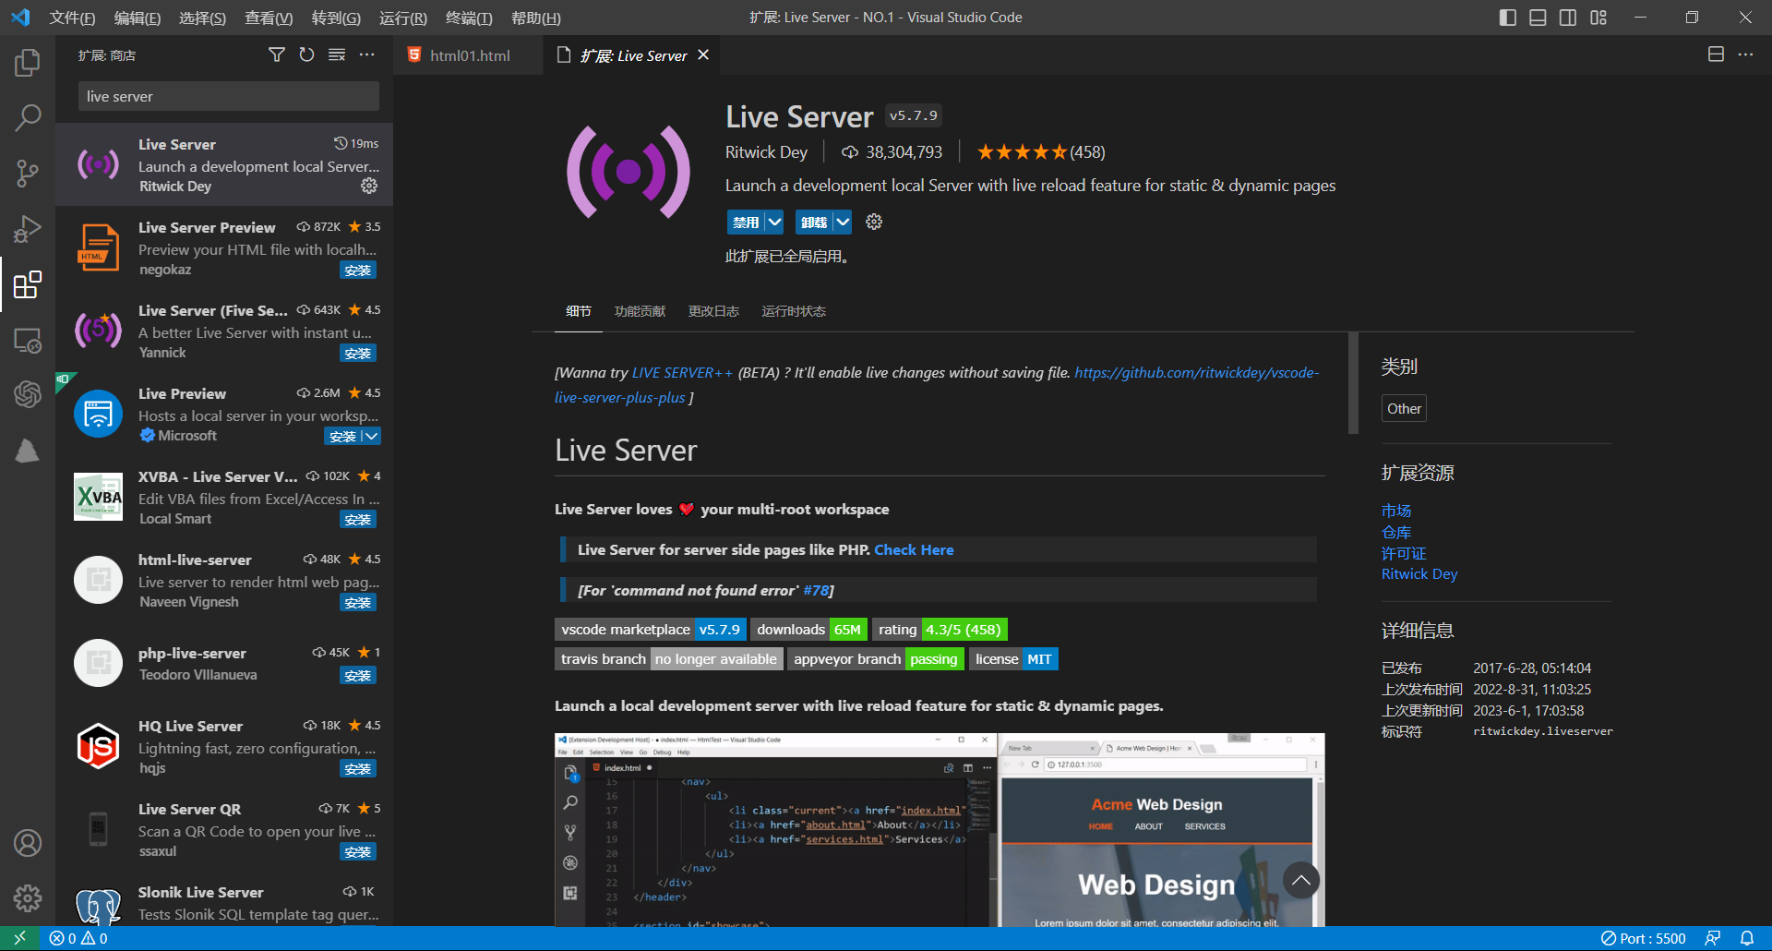The height and width of the screenshot is (951, 1772).
Task: Install Live Server QR extension
Action: pos(358,851)
